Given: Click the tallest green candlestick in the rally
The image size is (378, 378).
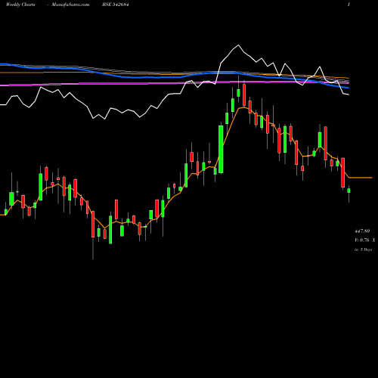Looking at the screenshot, I should coord(221,149).
